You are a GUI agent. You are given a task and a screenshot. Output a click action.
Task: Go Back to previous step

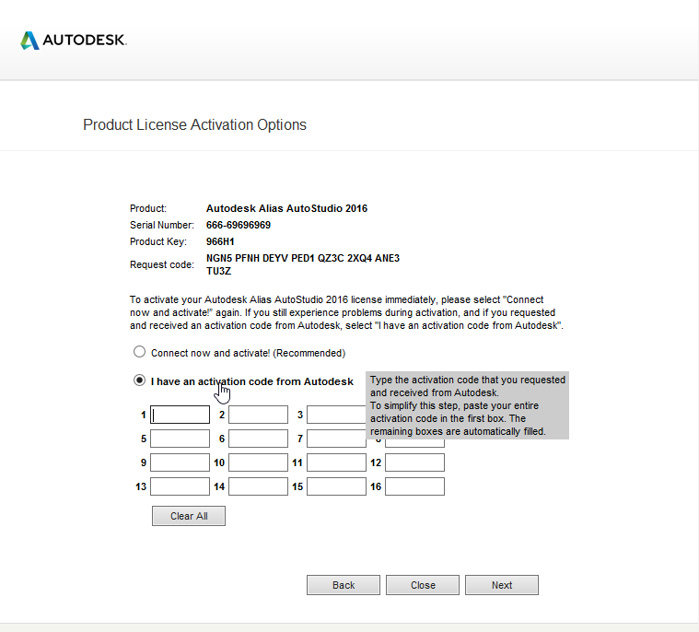[x=344, y=585]
